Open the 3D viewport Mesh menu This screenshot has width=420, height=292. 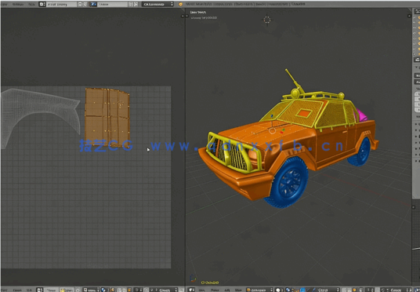(x=238, y=290)
